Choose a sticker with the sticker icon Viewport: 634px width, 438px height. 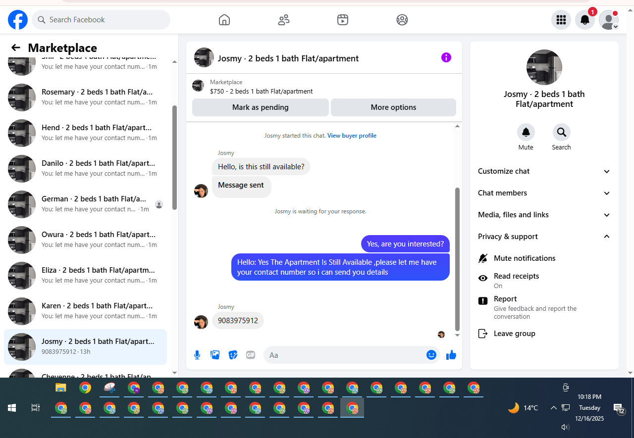click(x=233, y=355)
